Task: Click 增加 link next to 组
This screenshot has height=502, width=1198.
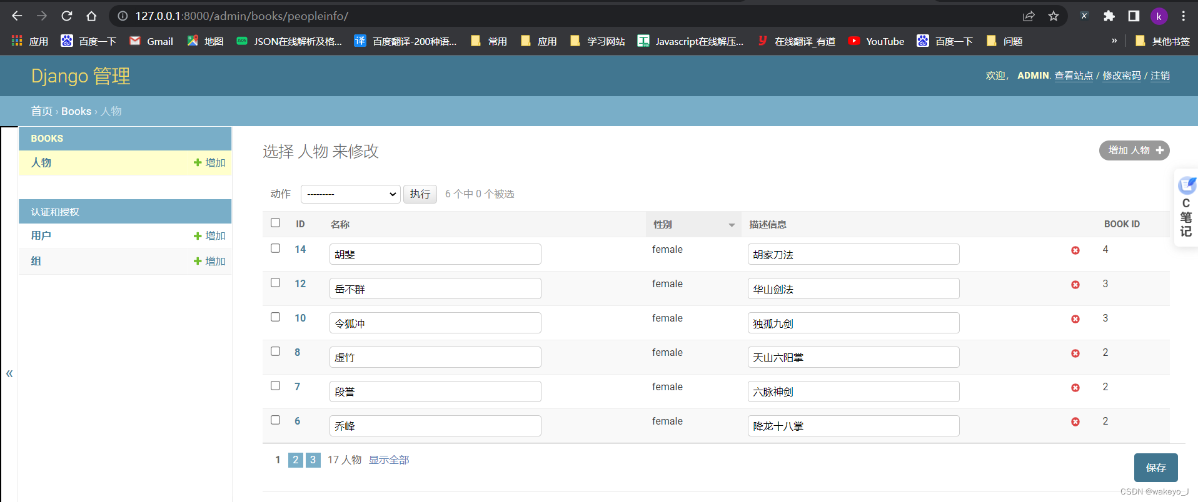Action: tap(209, 261)
